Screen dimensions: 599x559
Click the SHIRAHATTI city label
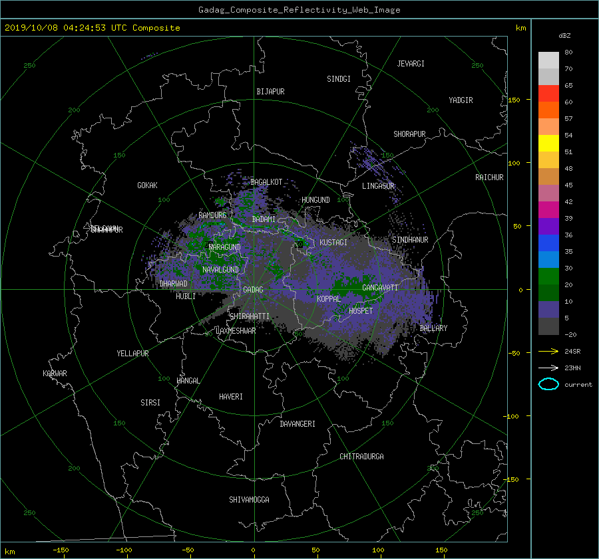click(x=250, y=316)
